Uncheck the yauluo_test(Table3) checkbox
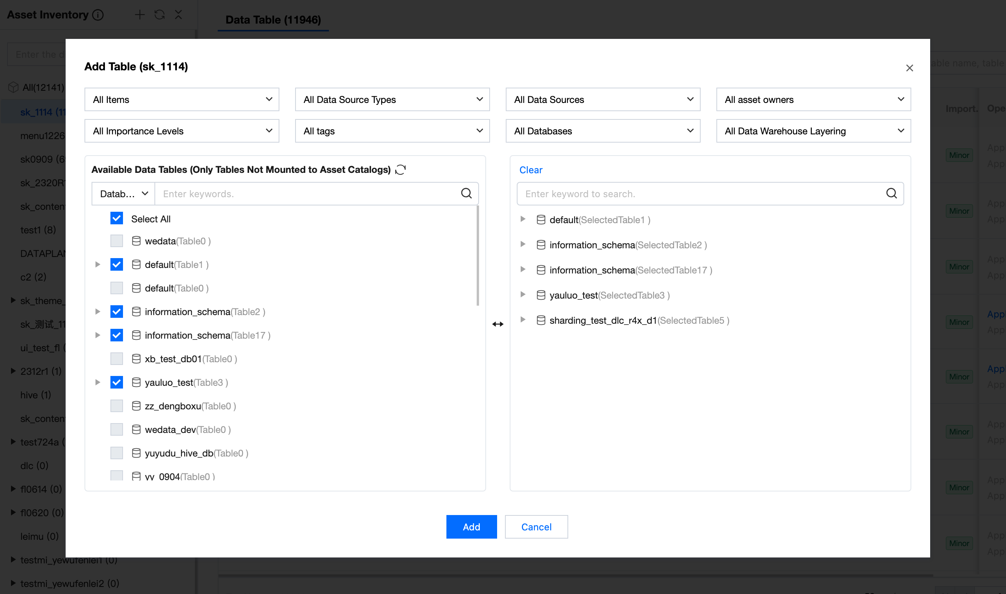Image resolution: width=1006 pixels, height=594 pixels. (x=116, y=382)
